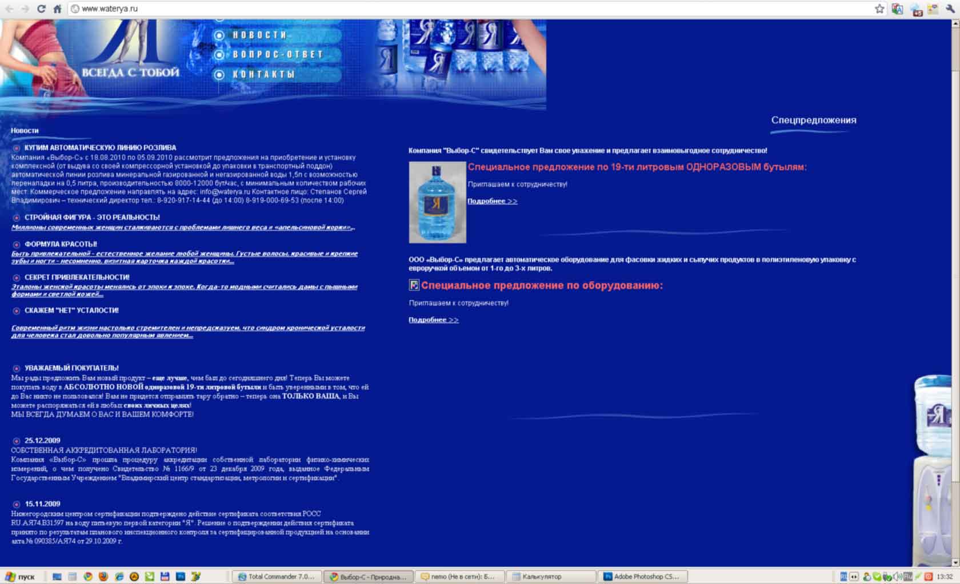
Task: Open the weather extension showing +5
Action: pos(916,9)
